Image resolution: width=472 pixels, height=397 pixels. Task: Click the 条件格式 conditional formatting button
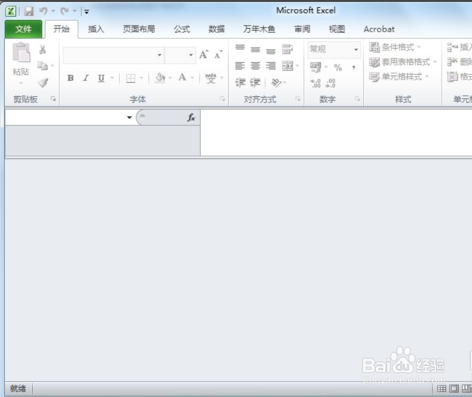395,47
